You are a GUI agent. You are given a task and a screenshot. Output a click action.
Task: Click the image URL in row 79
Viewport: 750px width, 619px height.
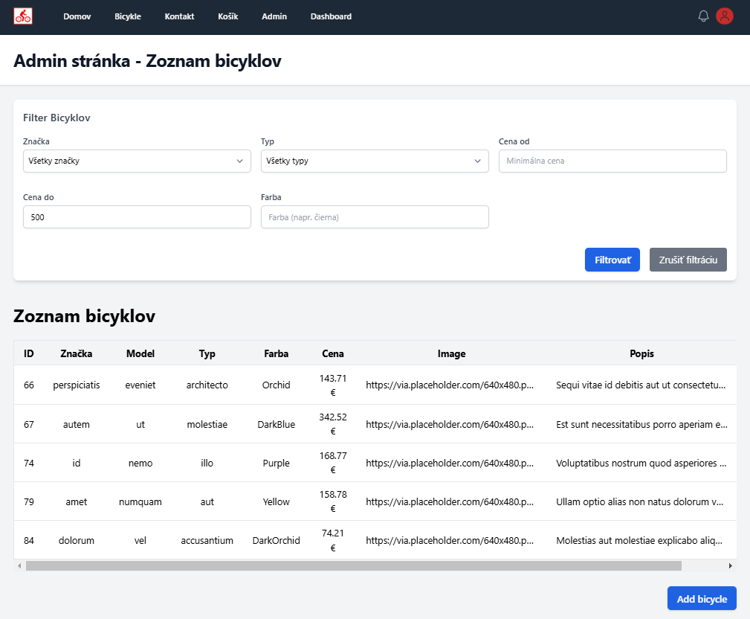450,501
